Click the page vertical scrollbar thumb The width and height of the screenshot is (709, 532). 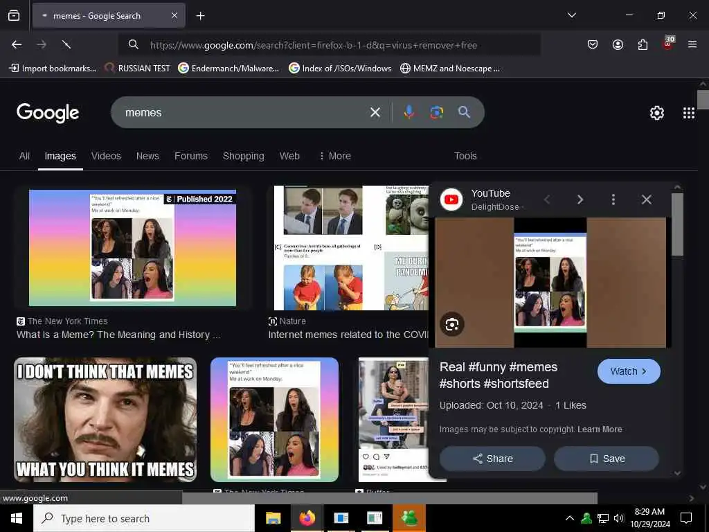pos(703,100)
